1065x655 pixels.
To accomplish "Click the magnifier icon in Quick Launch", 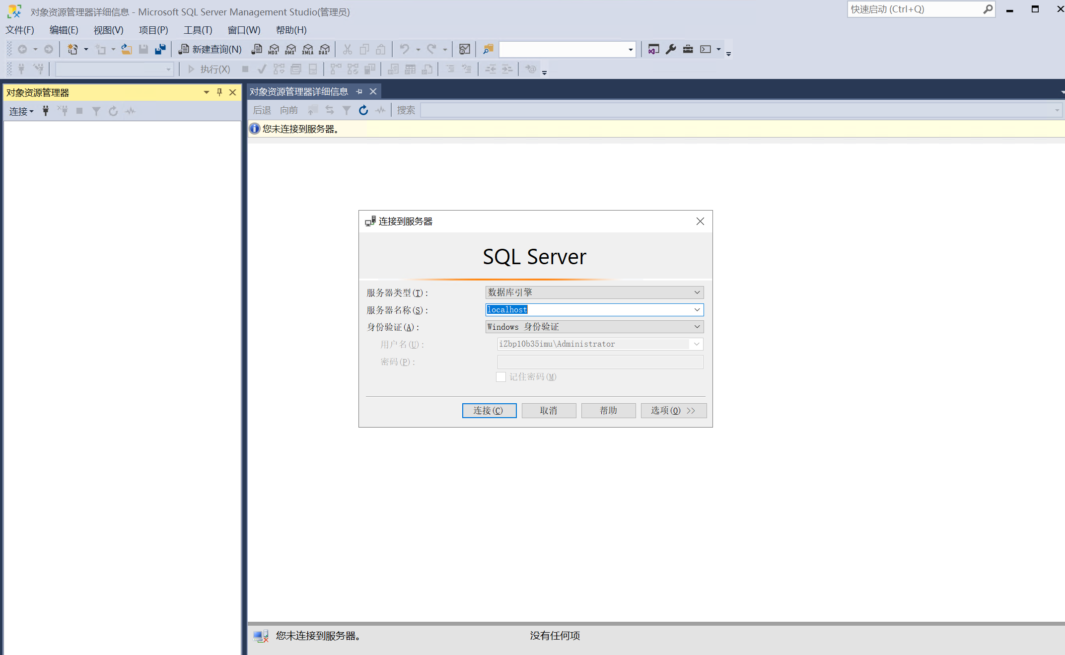I will [988, 9].
